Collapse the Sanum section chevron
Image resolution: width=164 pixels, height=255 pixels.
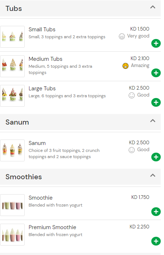pyautogui.click(x=153, y=121)
